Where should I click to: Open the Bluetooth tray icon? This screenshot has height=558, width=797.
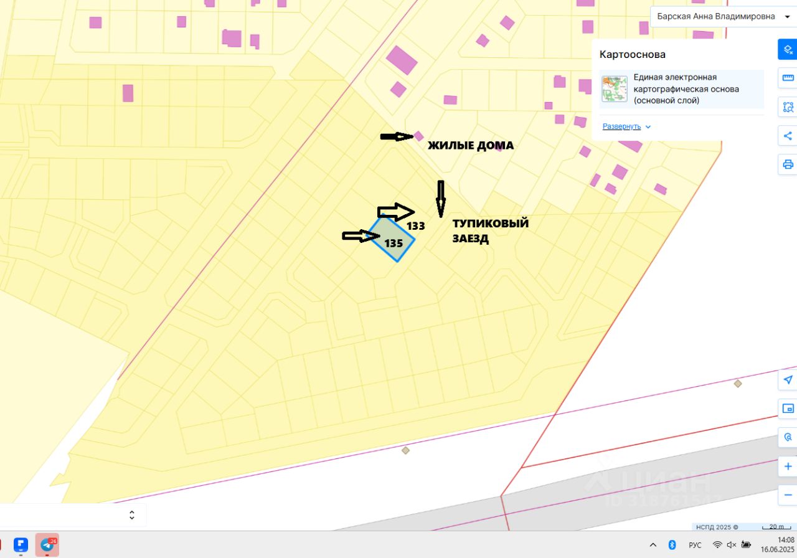point(672,545)
